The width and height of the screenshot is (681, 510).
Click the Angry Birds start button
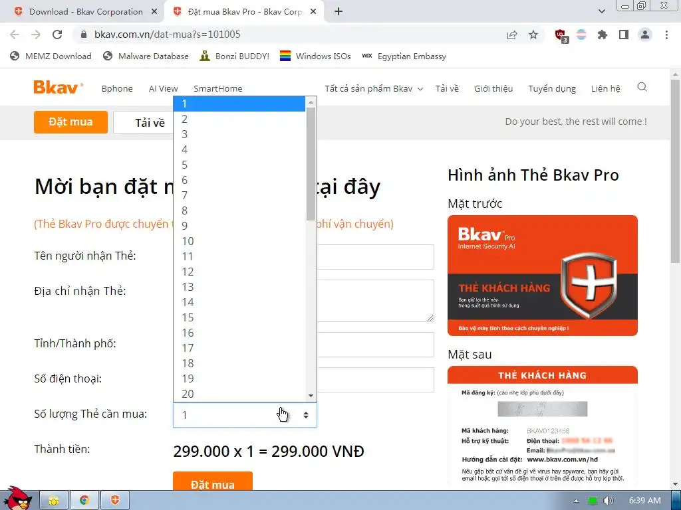(17, 499)
